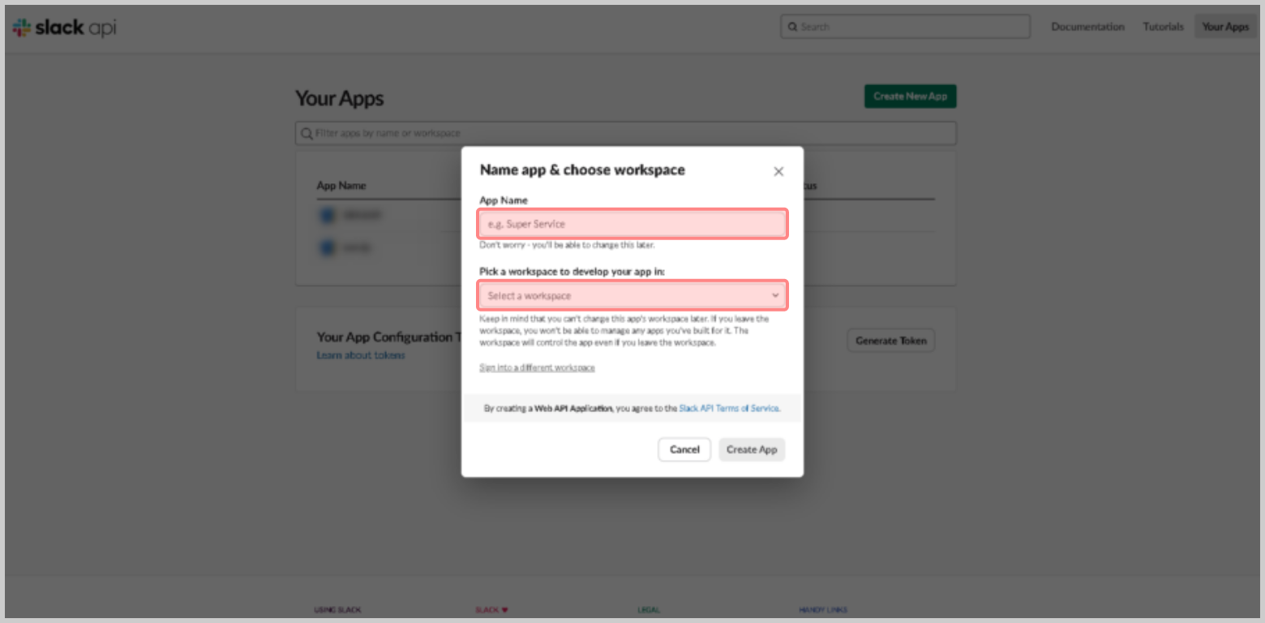The image size is (1265, 623).
Task: Focus the top Search field
Action: (x=905, y=27)
